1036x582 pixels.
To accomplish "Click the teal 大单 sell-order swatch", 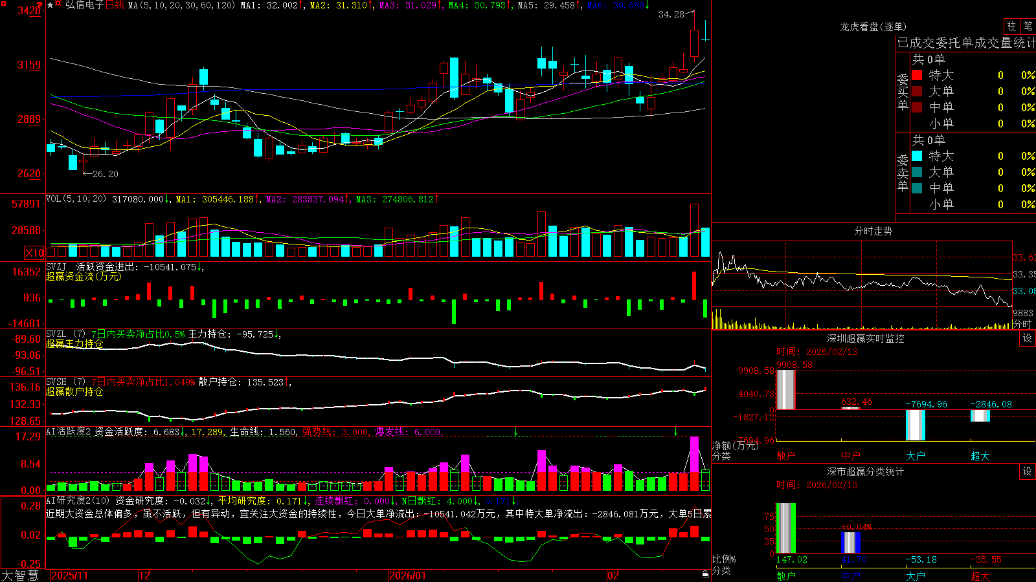I will 917,172.
